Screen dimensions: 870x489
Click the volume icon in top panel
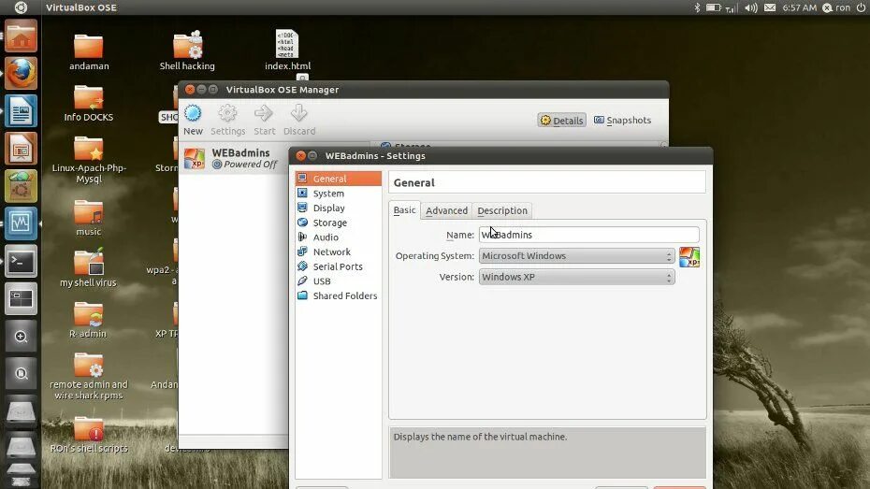pyautogui.click(x=750, y=7)
